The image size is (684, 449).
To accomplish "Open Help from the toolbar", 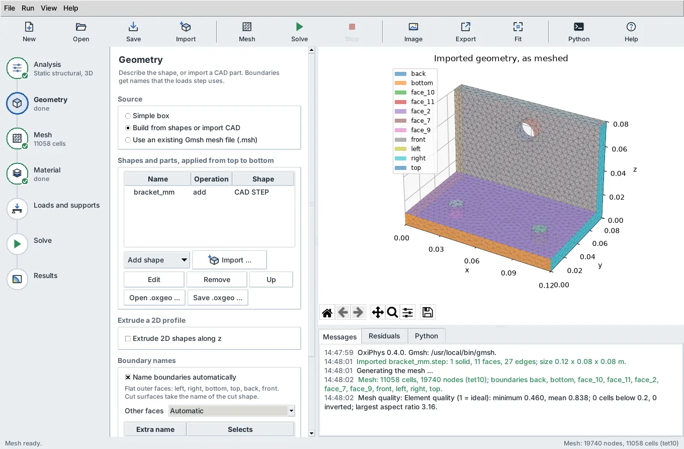I will pos(631,27).
